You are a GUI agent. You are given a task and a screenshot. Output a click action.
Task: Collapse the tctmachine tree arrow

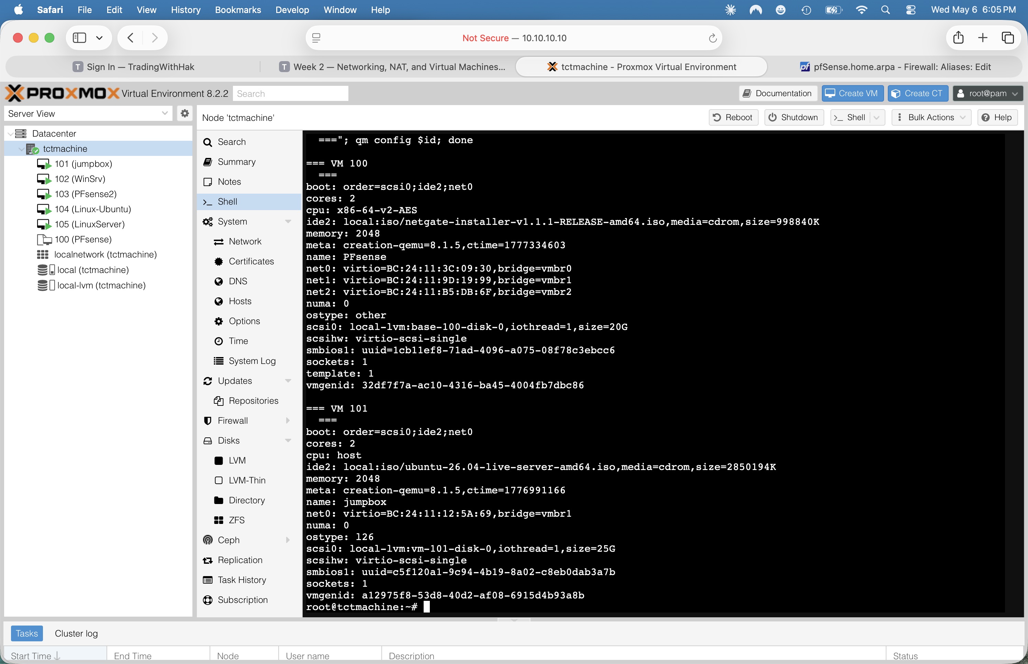click(21, 149)
